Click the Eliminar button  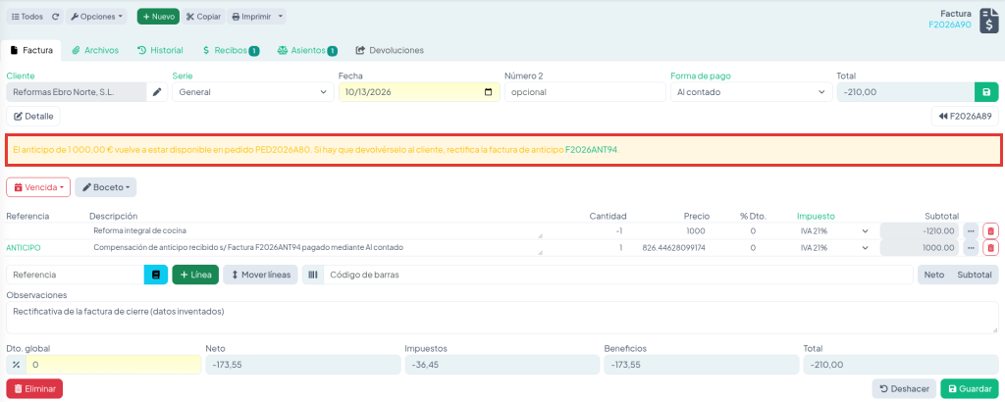pyautogui.click(x=34, y=388)
